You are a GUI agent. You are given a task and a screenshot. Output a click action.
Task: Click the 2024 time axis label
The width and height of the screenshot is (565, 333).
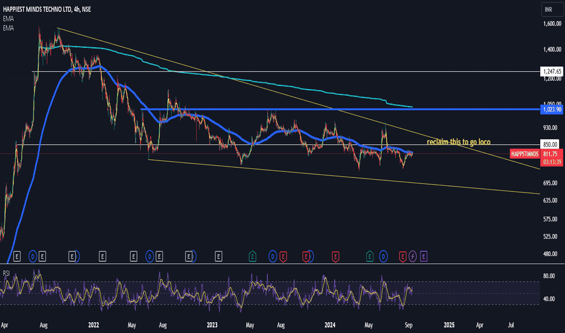[x=330, y=325]
